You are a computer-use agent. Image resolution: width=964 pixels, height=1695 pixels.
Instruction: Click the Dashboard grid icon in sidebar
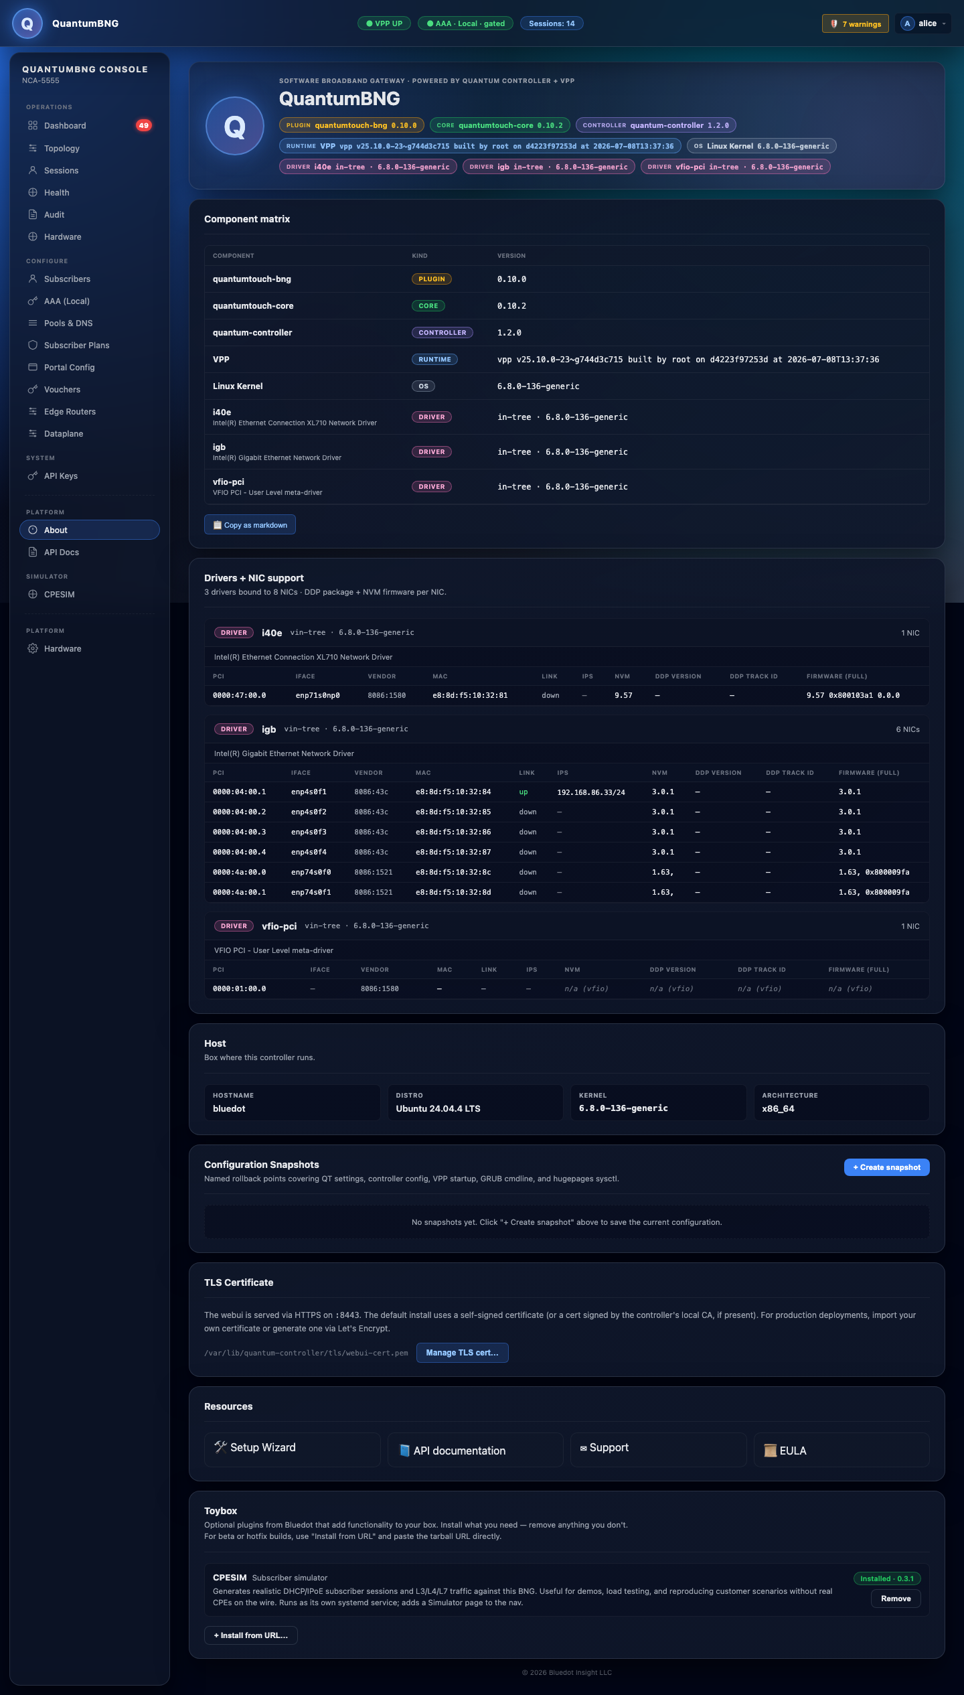point(33,125)
